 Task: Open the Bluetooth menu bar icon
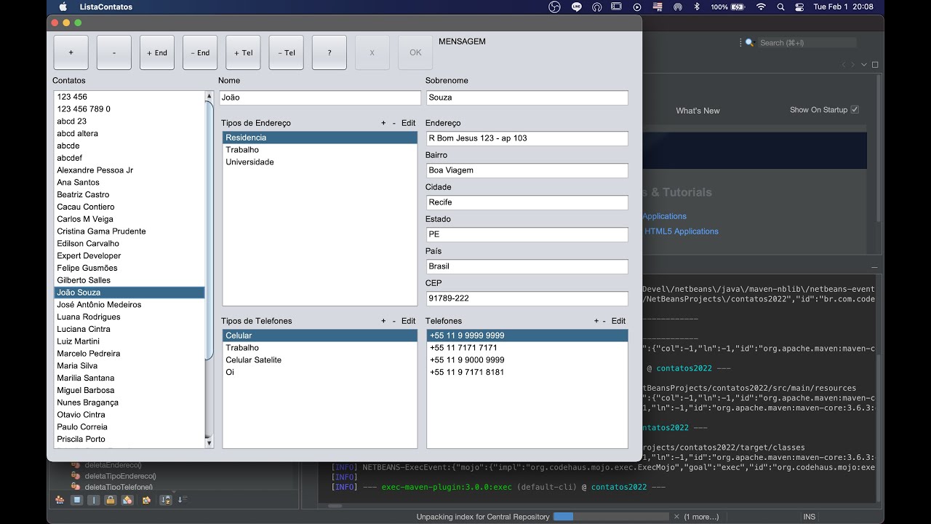tap(696, 7)
